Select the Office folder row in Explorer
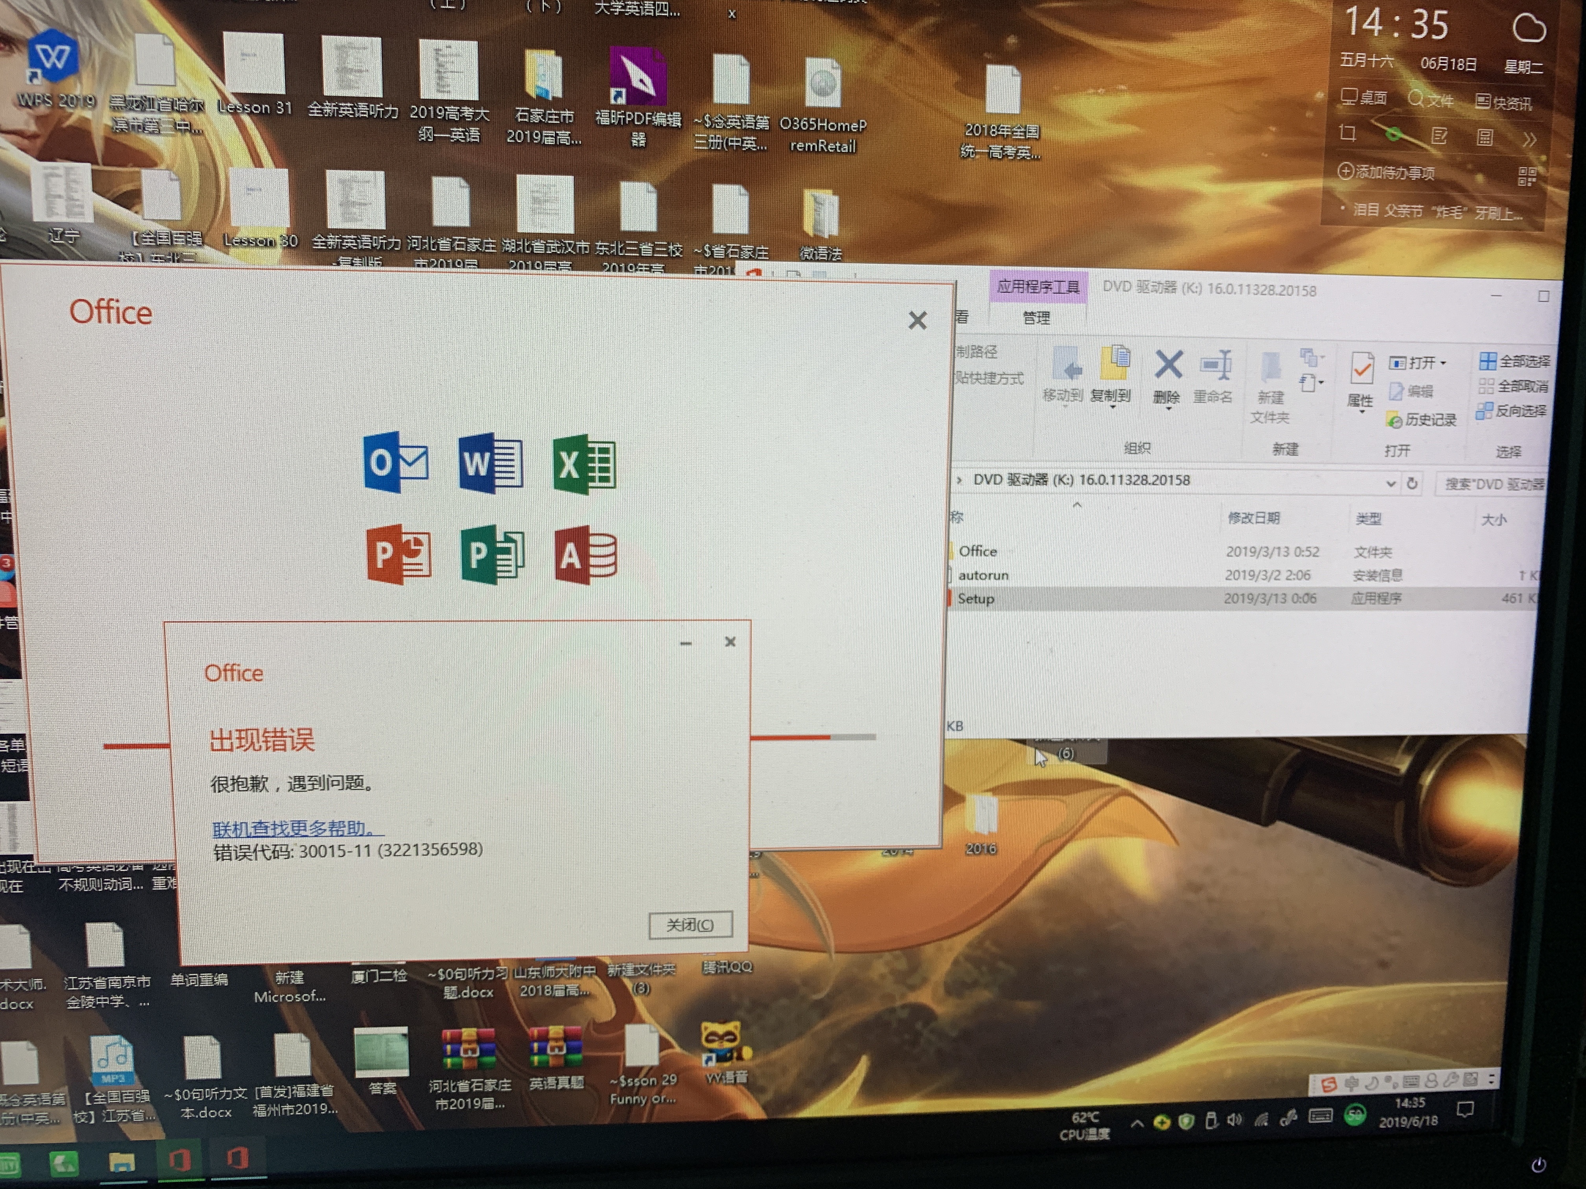 (1244, 551)
